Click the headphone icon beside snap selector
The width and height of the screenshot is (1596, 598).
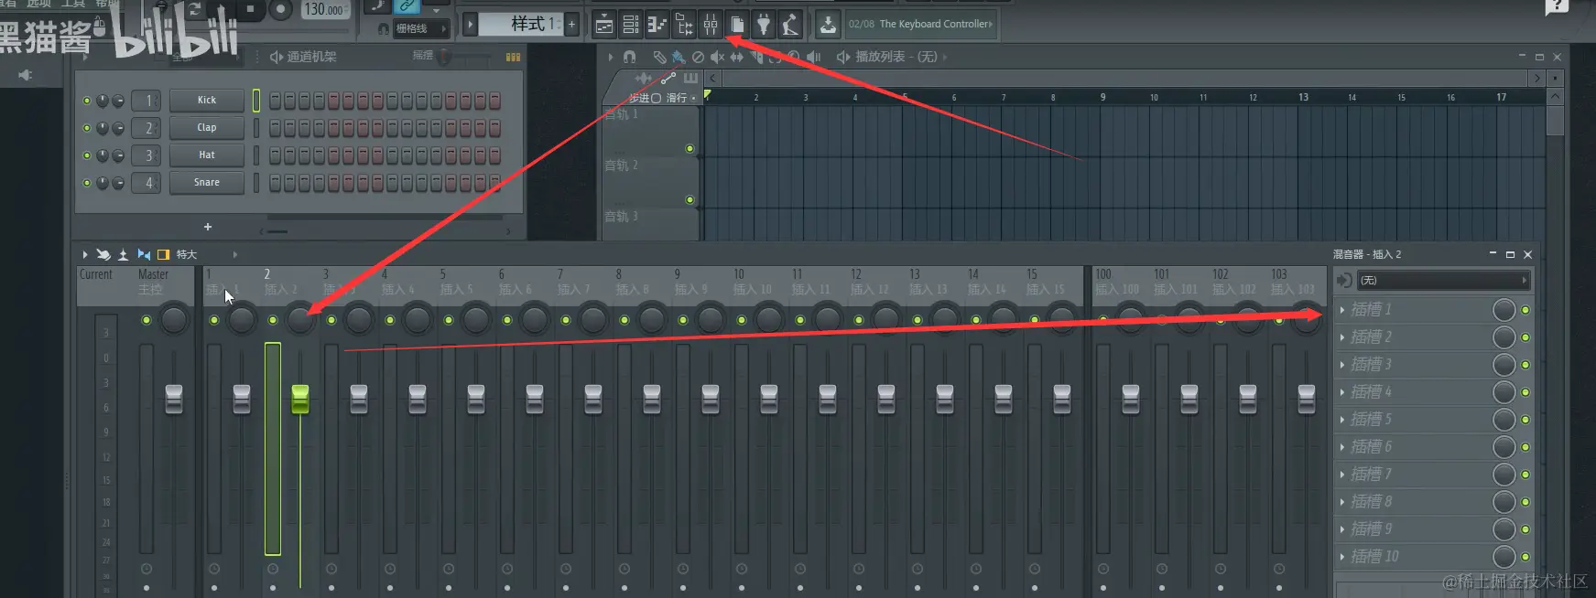click(x=384, y=28)
